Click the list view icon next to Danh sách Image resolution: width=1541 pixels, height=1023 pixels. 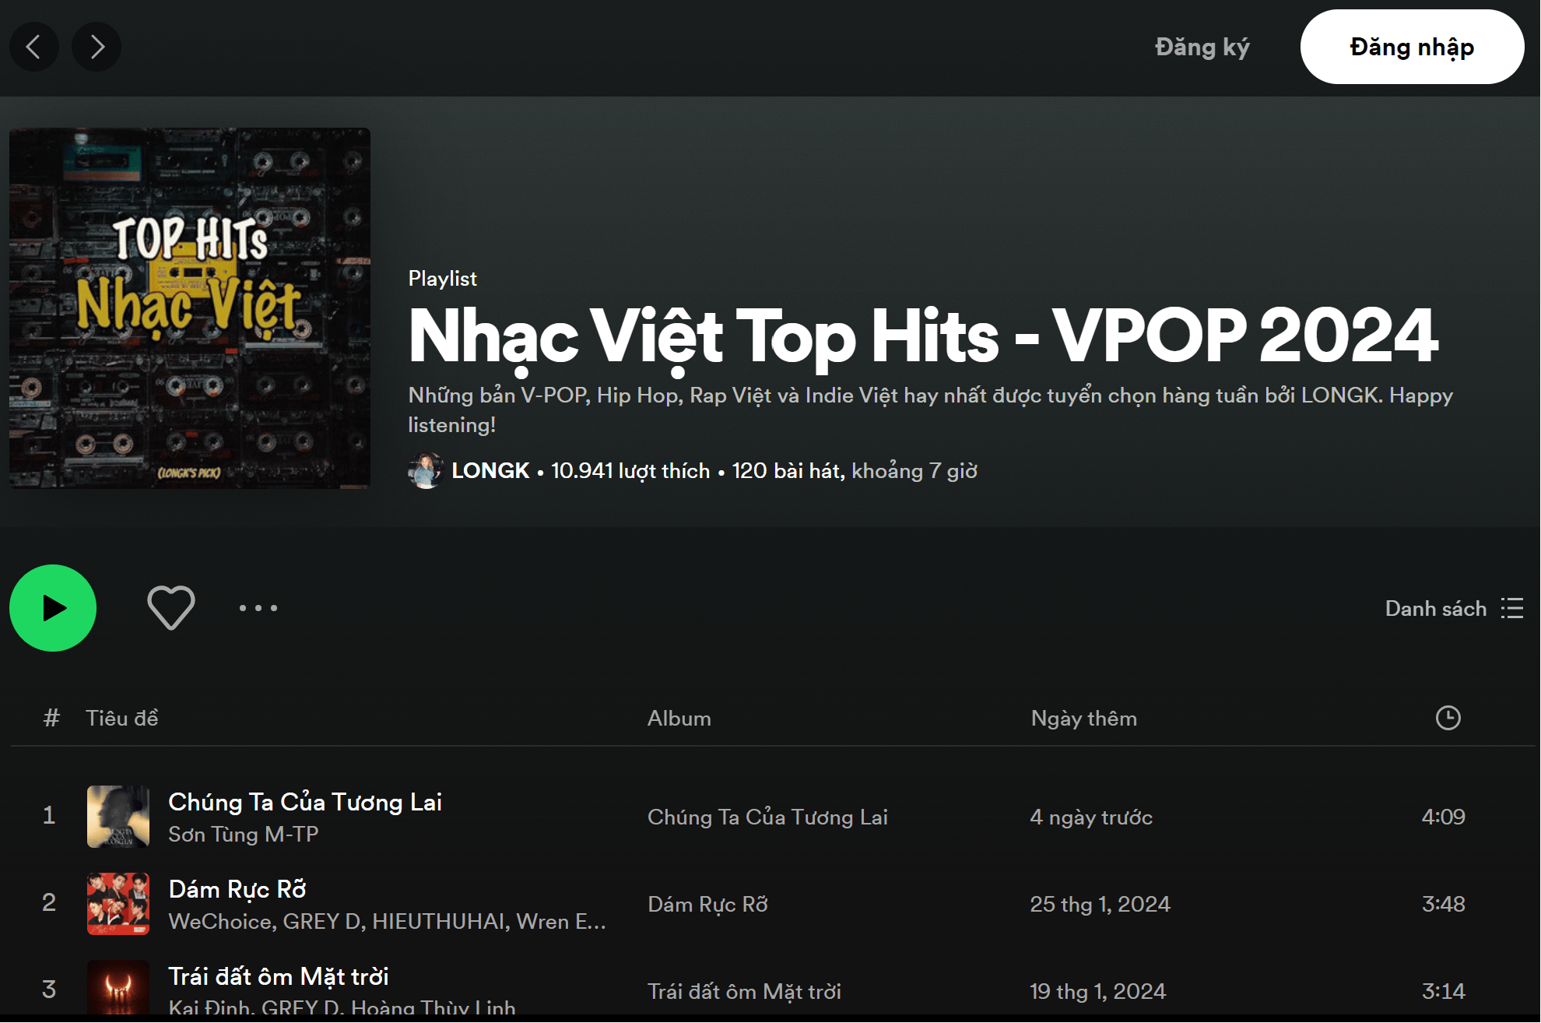pos(1512,609)
